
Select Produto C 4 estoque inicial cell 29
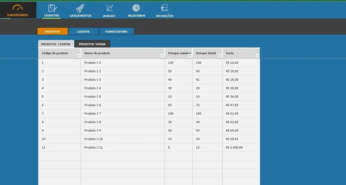pos(207,88)
